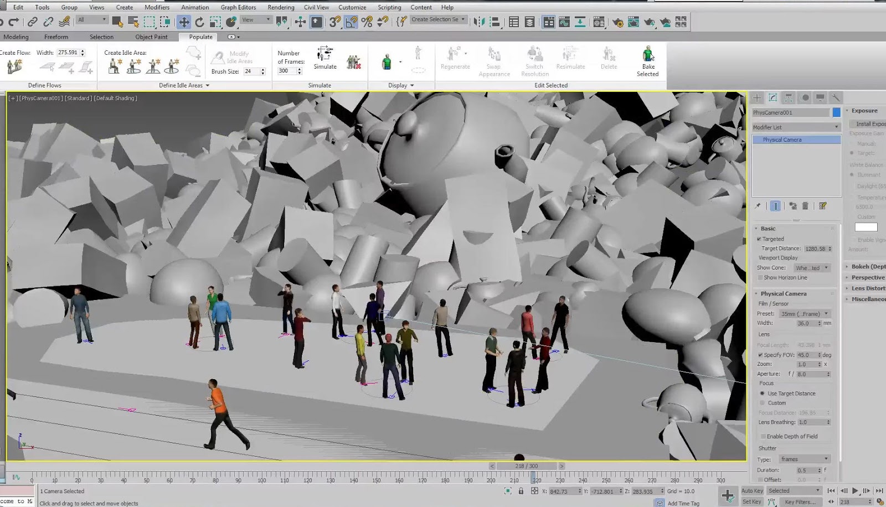Open the Graph Editors menu
Image resolution: width=886 pixels, height=507 pixels.
(238, 7)
